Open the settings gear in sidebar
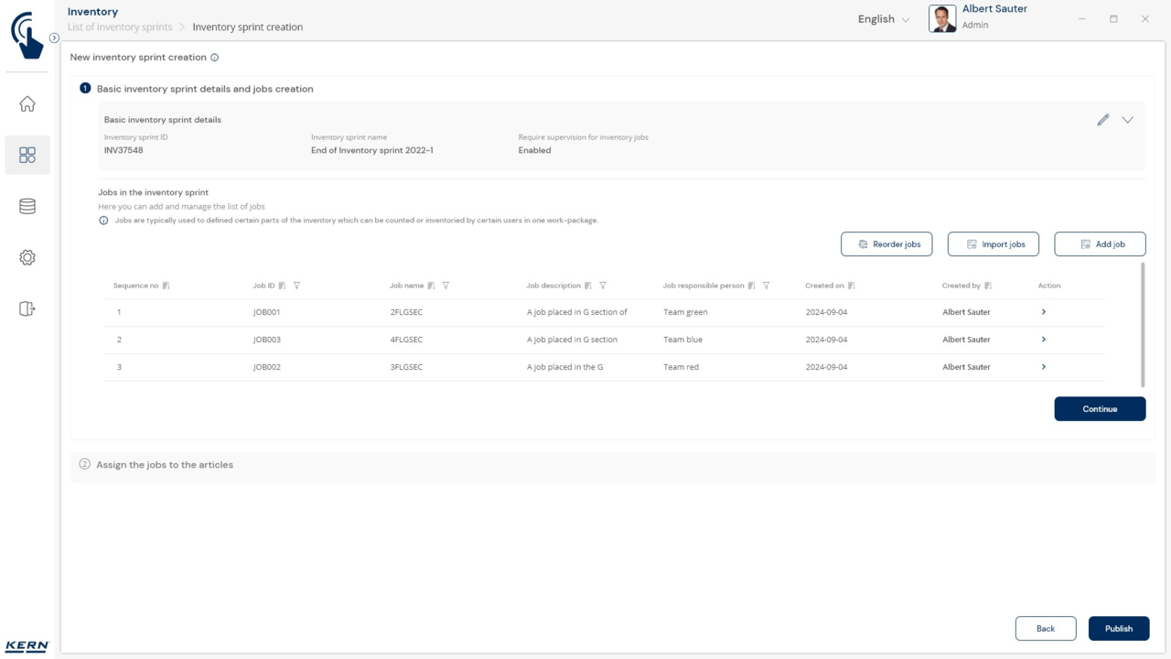This screenshot has width=1171, height=659. coord(27,258)
